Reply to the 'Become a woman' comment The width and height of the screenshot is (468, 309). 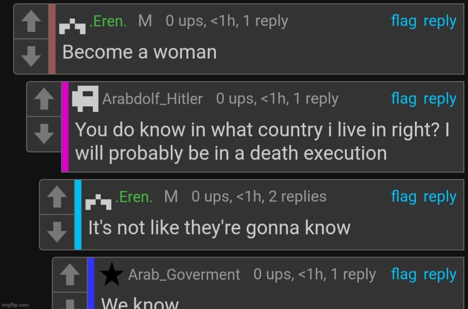click(x=440, y=22)
